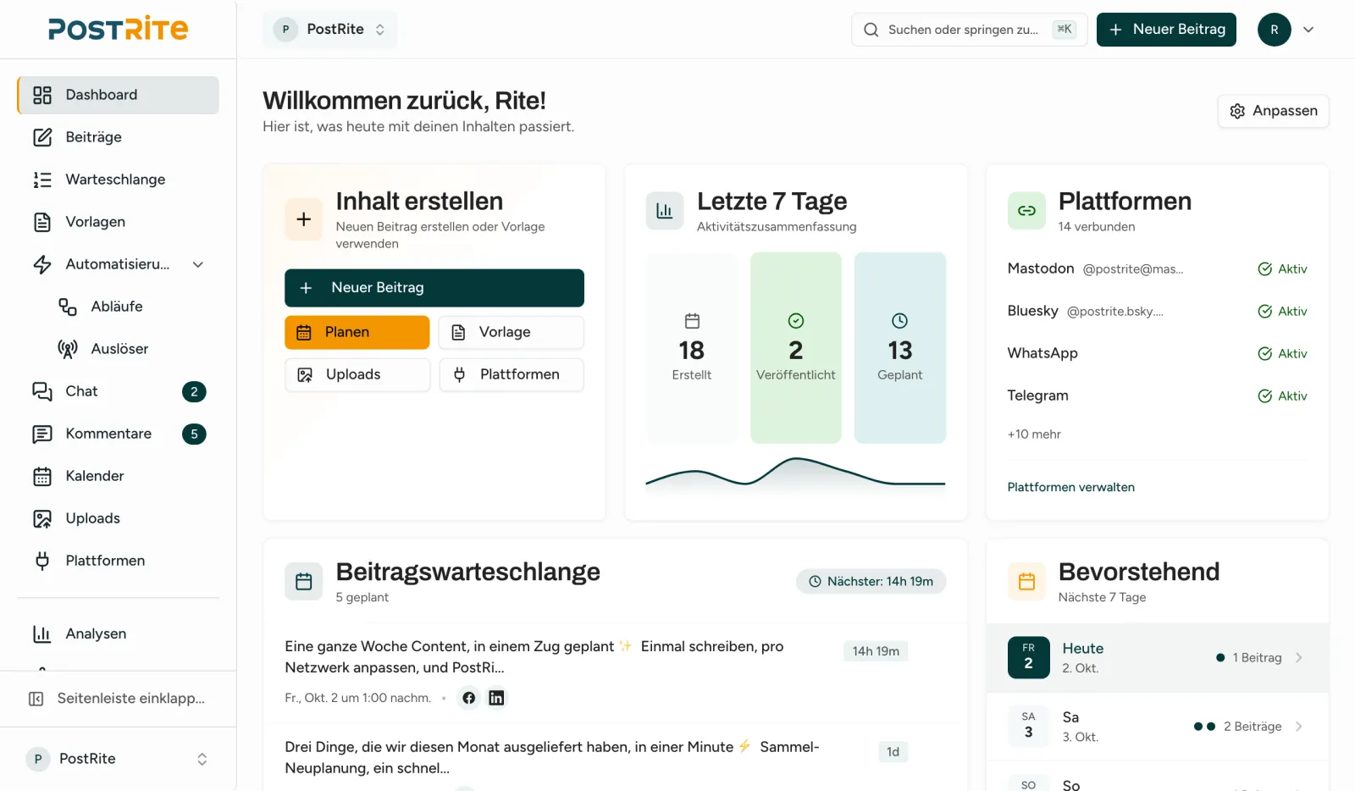Click the Kalender icon in sidebar
This screenshot has width=1355, height=791.
click(42, 476)
